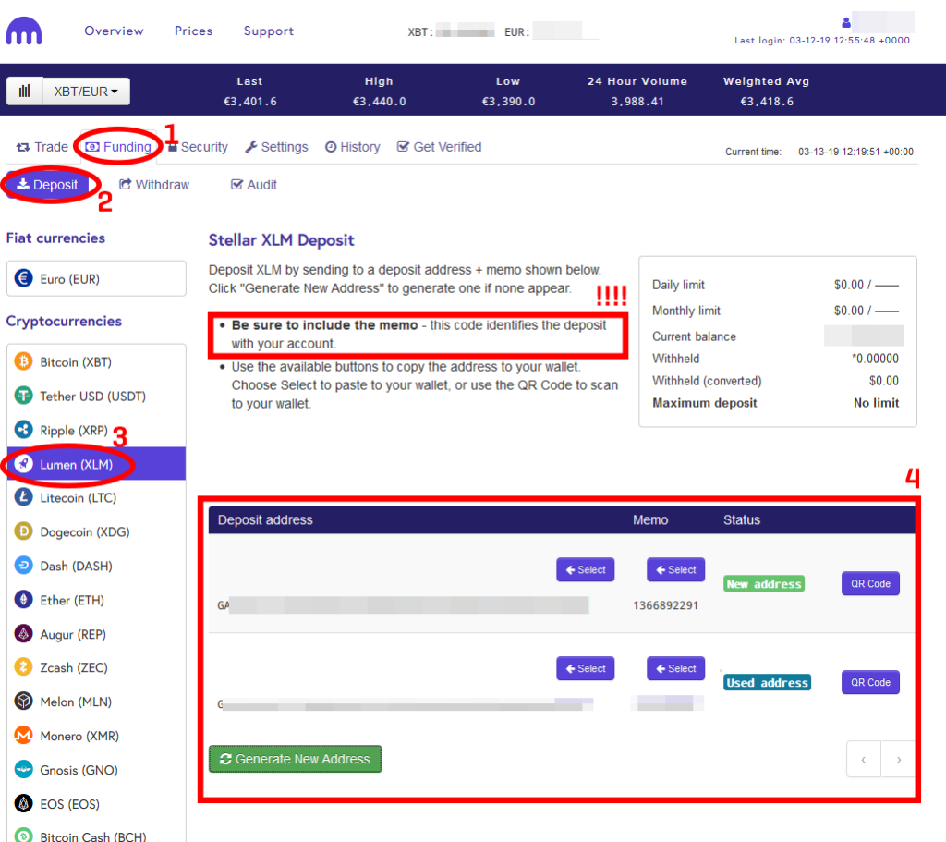The height and width of the screenshot is (842, 946).
Task: Click the Memo column header
Action: point(650,520)
